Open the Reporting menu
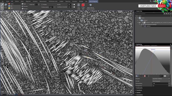This screenshot has width=172, height=96. coord(68,1)
